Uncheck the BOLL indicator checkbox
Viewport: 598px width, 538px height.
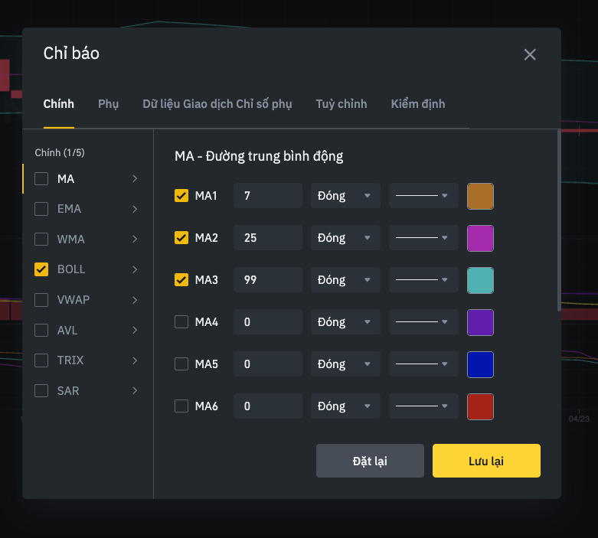pyautogui.click(x=41, y=269)
